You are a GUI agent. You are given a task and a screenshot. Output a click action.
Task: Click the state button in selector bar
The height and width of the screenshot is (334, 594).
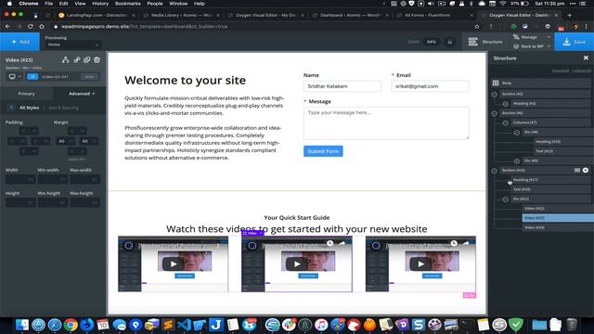coord(89,76)
